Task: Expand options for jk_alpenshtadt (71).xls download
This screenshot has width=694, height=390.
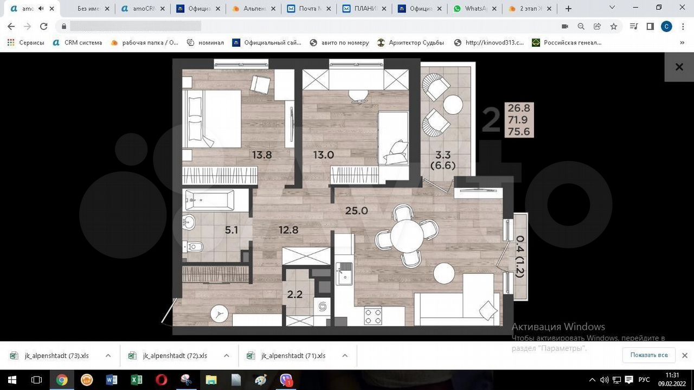Action: click(344, 356)
